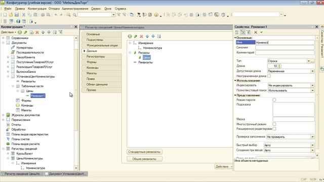Switch to the Формы tab of register editor
This screenshot has height=182, width=324.
(x=101, y=62)
